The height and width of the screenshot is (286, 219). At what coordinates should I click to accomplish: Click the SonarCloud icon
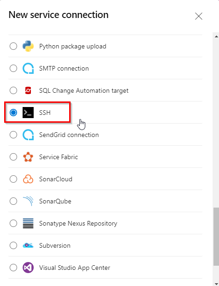(28, 179)
